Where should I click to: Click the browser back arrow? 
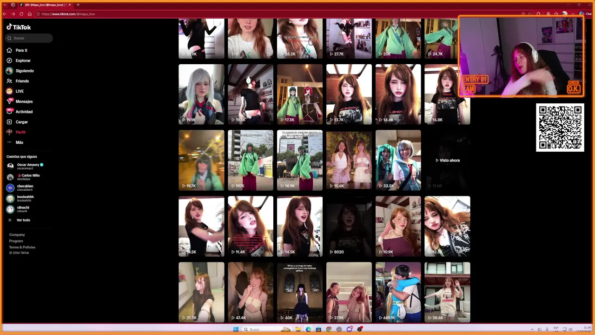pyautogui.click(x=5, y=14)
